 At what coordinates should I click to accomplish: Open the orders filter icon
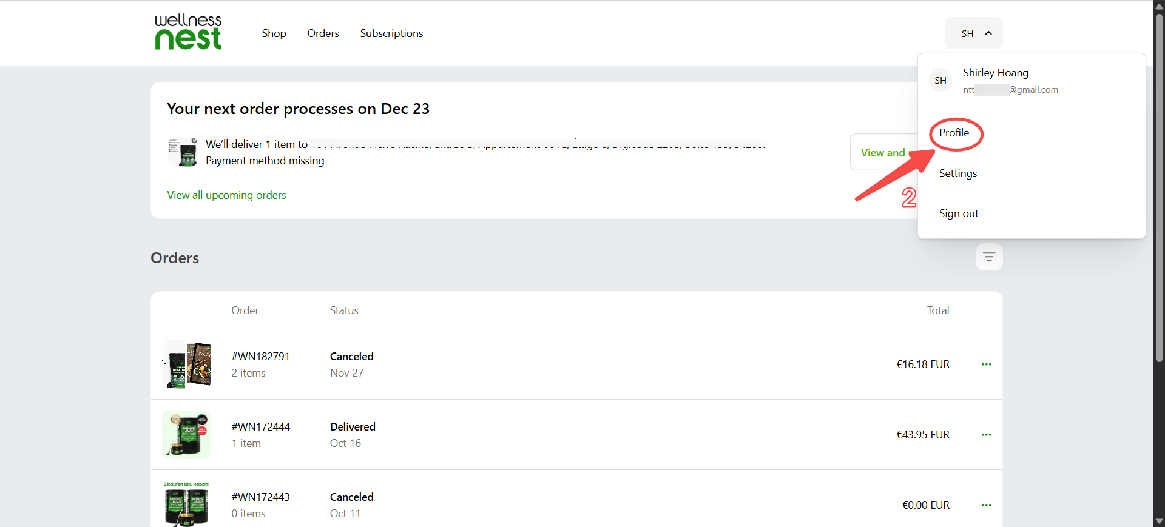[988, 257]
